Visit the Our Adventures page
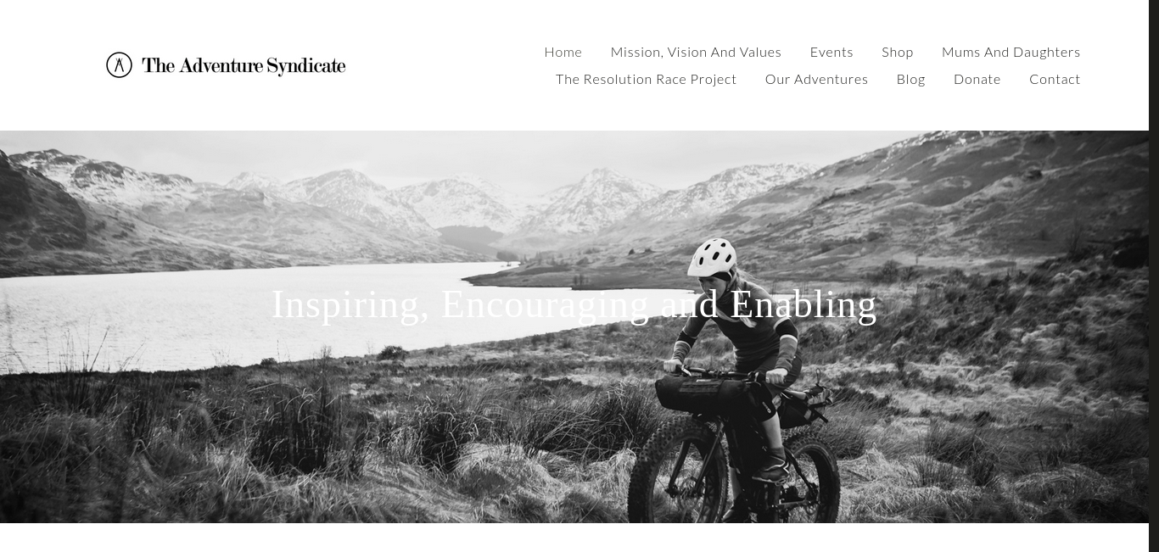 [816, 79]
